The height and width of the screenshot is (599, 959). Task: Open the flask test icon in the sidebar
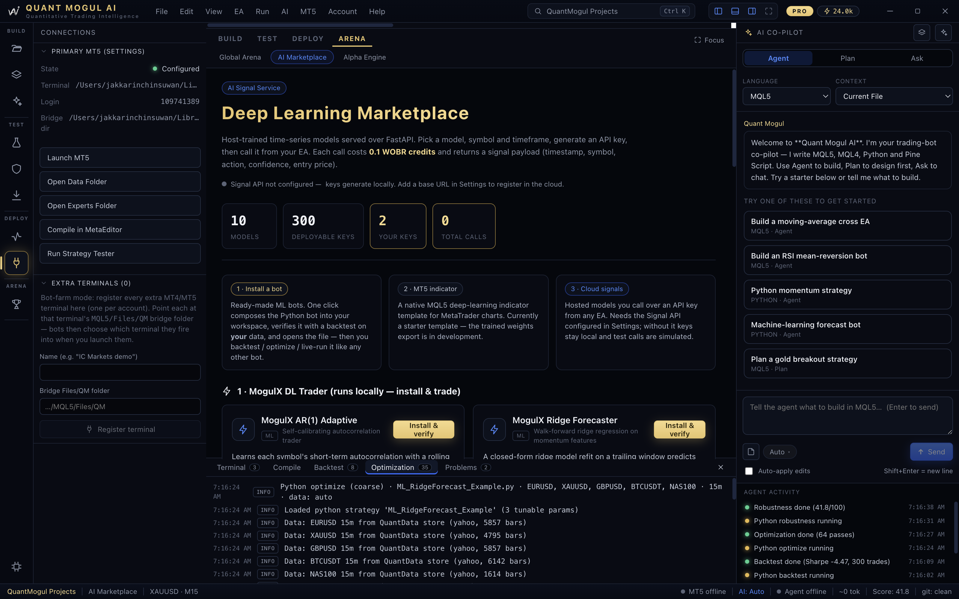16,143
